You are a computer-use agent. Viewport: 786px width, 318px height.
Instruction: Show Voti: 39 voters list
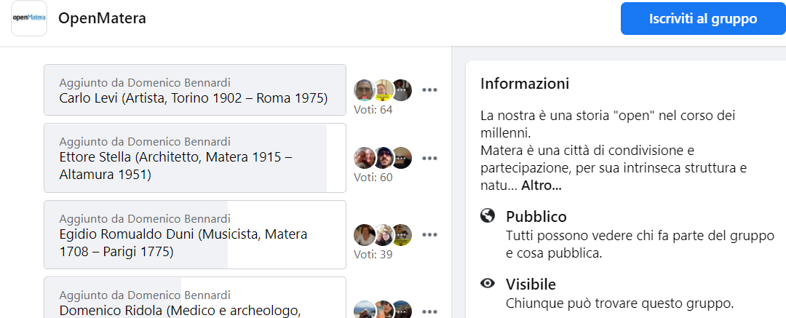click(373, 254)
